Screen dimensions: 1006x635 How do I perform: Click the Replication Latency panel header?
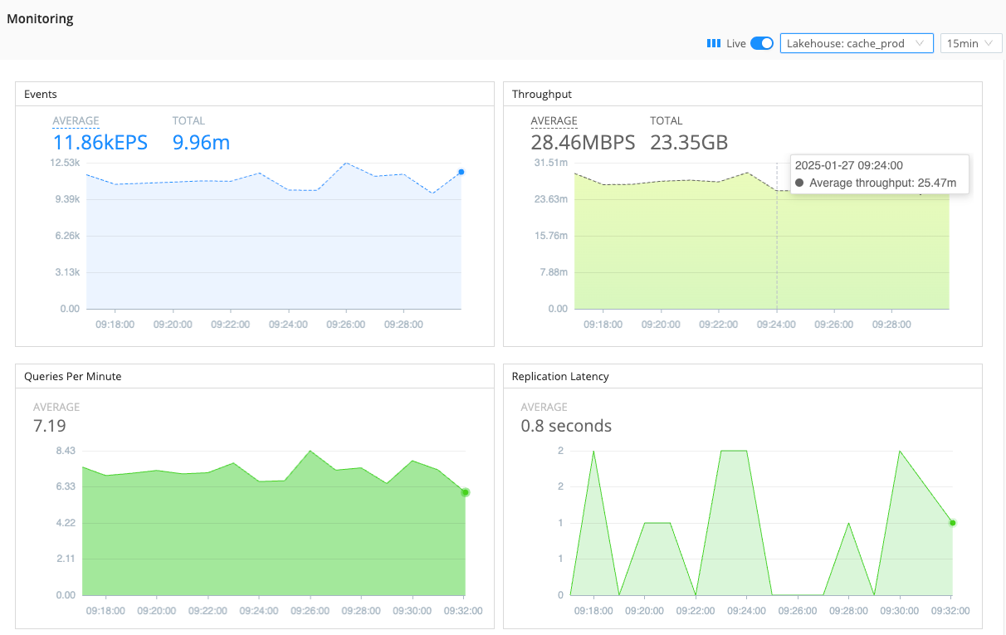(x=559, y=376)
